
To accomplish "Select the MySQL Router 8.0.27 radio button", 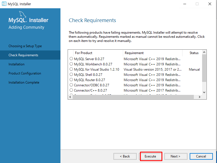I will (x=71, y=80).
